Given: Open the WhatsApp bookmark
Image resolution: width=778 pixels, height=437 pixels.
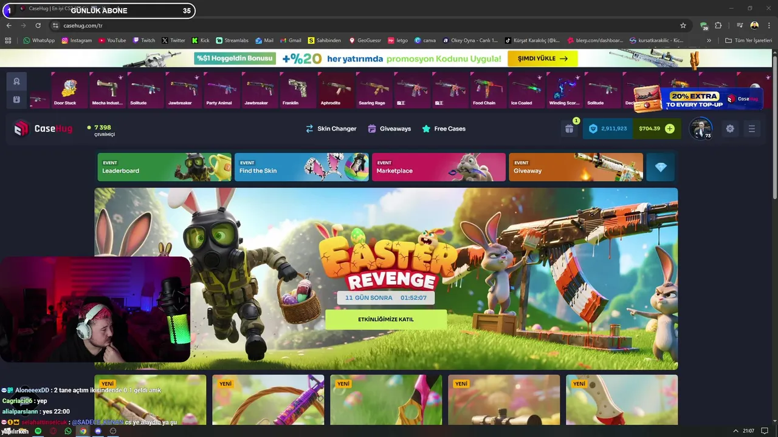Looking at the screenshot, I should pos(39,41).
